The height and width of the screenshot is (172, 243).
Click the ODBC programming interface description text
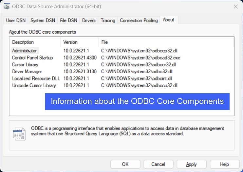(127, 131)
